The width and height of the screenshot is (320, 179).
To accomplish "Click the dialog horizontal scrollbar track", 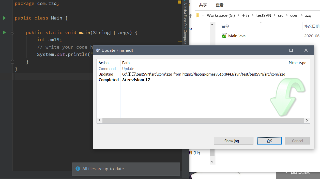I will pyautogui.click(x=203, y=120).
